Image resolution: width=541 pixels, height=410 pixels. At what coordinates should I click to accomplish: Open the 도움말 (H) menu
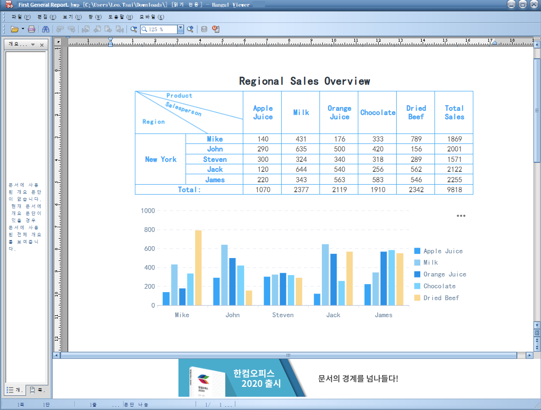pyautogui.click(x=120, y=17)
